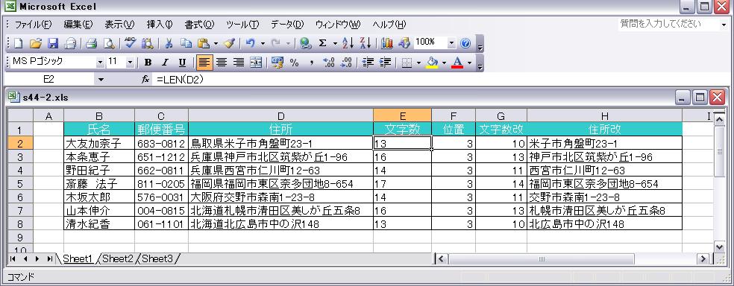Click the Print icon in toolbar
The image size is (734, 286).
tap(91, 43)
